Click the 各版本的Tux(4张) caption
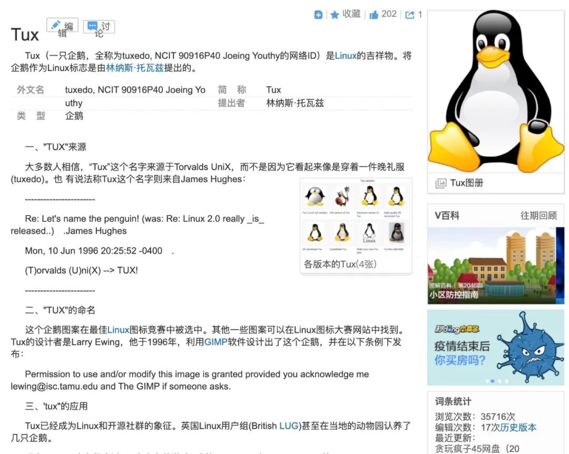 click(340, 264)
